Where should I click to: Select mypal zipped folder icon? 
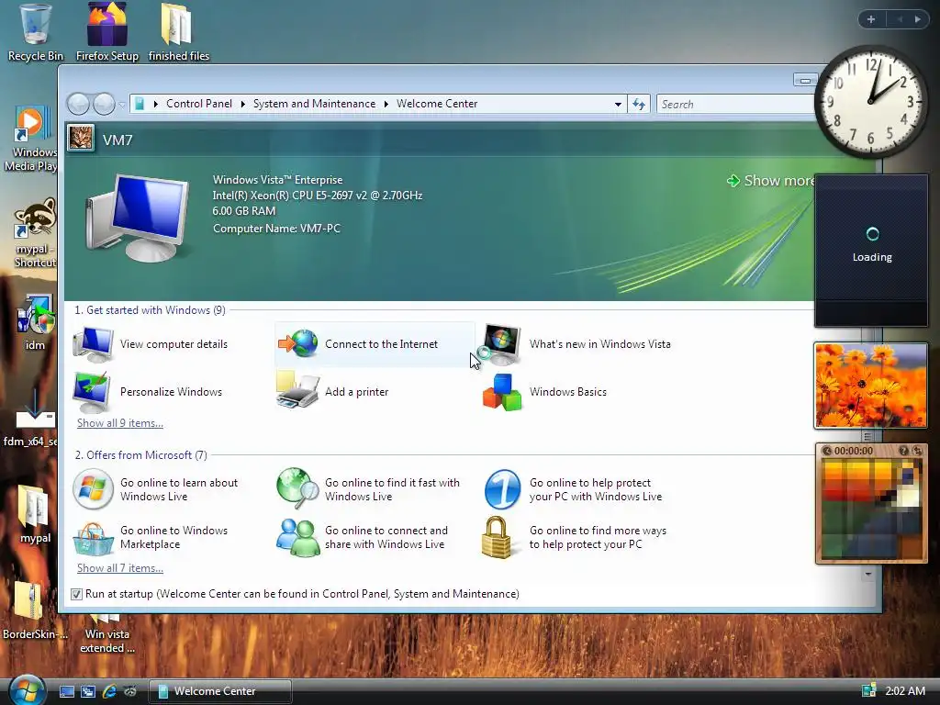pos(35,514)
